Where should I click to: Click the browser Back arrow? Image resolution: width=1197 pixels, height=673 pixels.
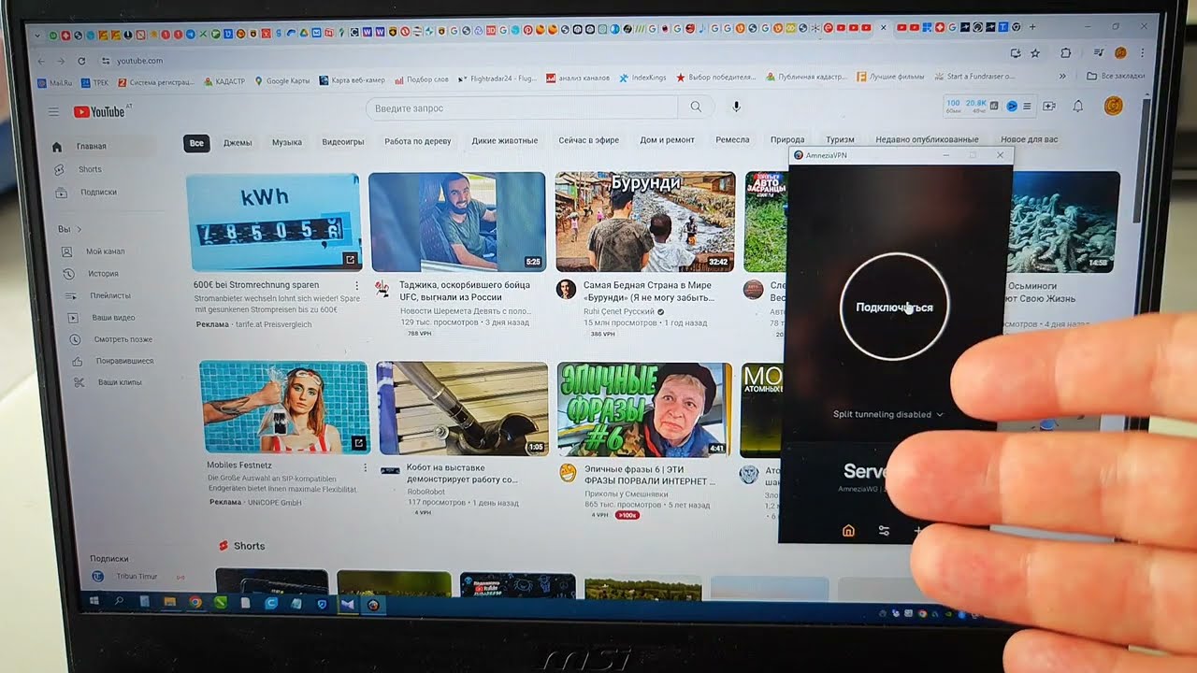point(40,61)
